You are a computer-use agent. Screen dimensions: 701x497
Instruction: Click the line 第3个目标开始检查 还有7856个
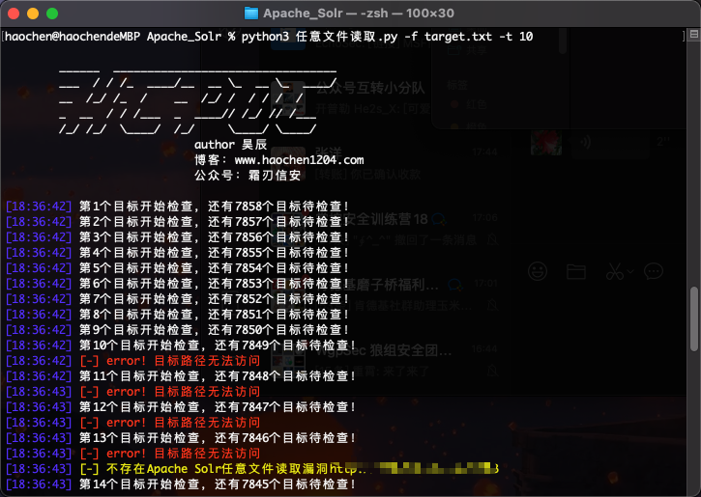[x=177, y=236]
